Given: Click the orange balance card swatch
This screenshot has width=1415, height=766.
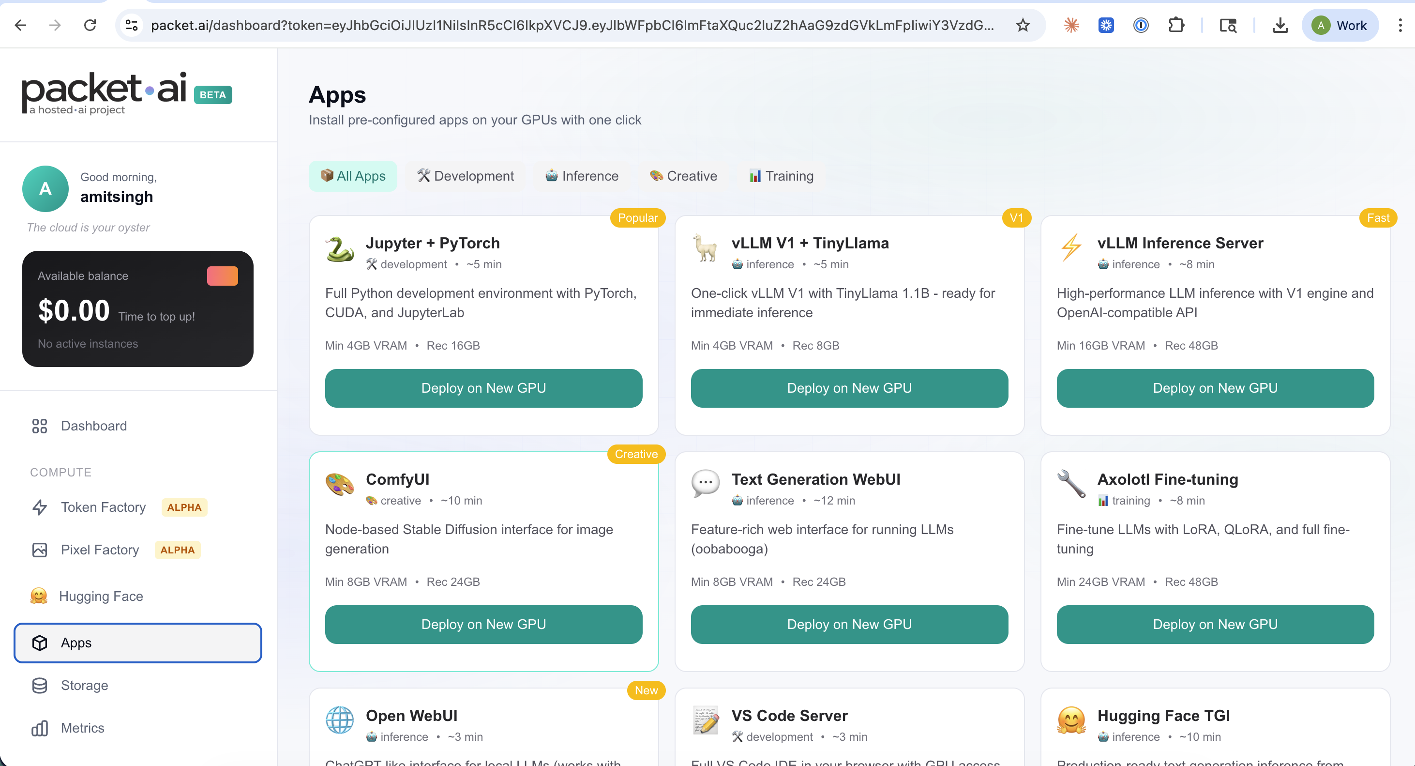Looking at the screenshot, I should pos(223,276).
